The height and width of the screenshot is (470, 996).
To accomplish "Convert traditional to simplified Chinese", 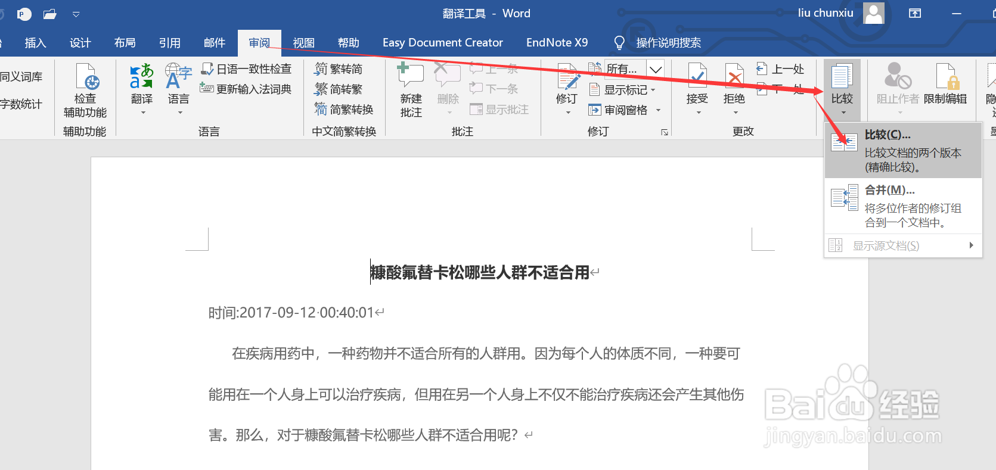I will point(339,69).
